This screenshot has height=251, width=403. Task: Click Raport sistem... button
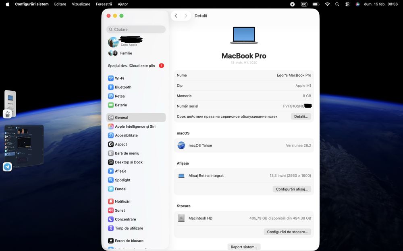pos(244,247)
